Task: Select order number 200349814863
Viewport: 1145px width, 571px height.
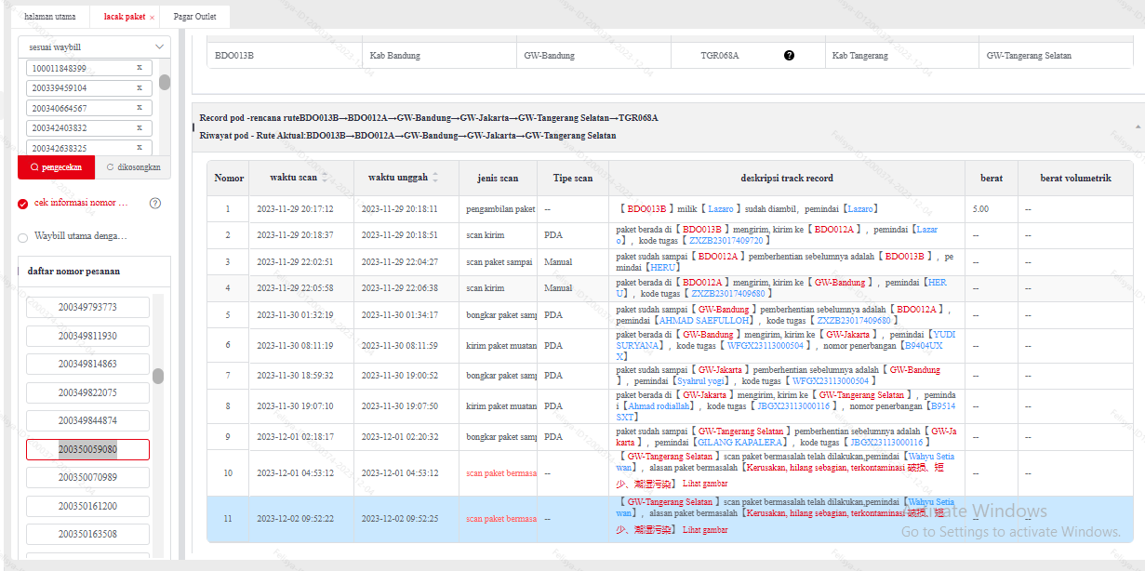Action: [87, 364]
